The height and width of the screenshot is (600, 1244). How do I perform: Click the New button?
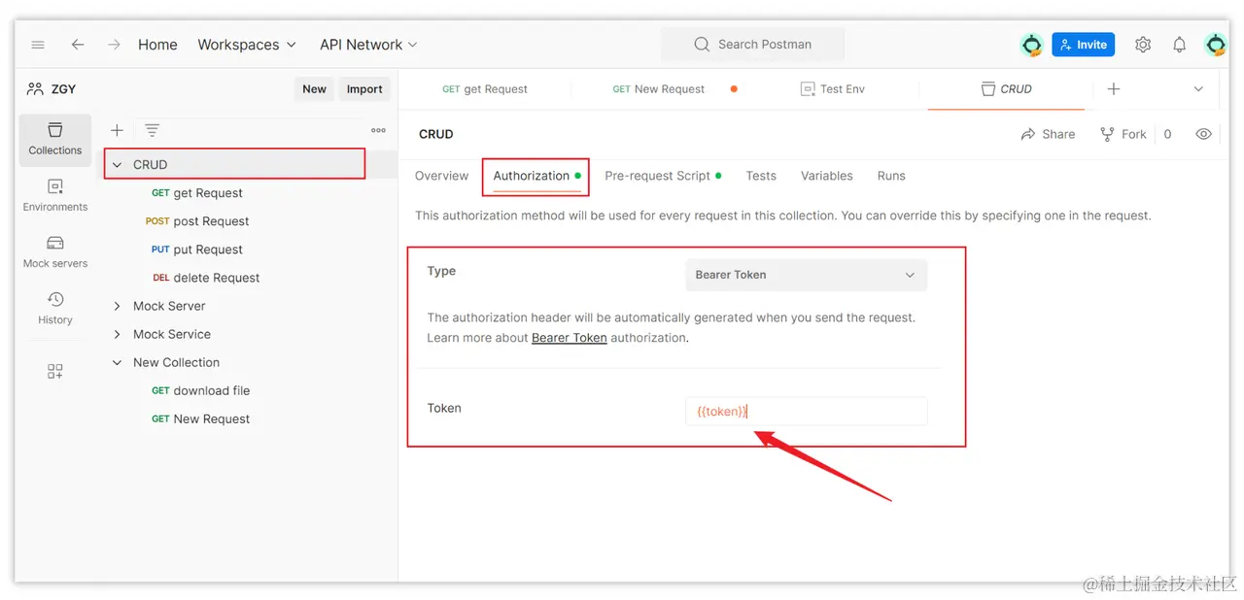point(314,88)
